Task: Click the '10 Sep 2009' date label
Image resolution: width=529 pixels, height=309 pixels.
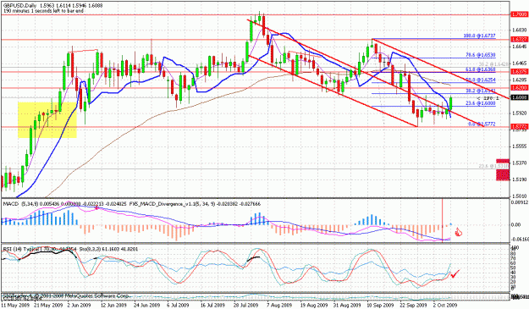Action: click(x=381, y=306)
